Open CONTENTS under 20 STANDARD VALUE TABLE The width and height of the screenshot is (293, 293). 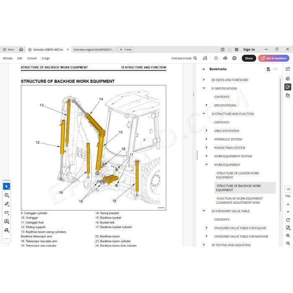point(221,220)
